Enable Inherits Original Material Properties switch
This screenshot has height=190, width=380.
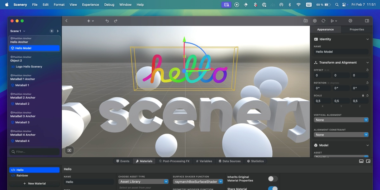(273, 179)
